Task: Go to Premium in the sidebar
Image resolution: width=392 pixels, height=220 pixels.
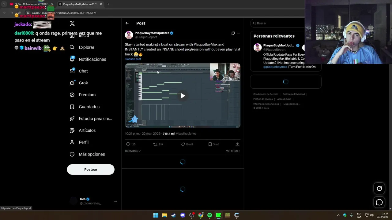Action: 83,95
